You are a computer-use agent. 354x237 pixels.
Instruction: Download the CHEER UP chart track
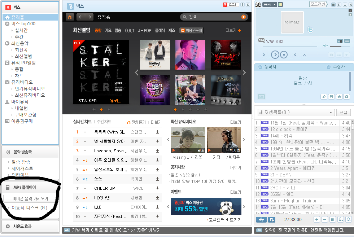coord(157,188)
